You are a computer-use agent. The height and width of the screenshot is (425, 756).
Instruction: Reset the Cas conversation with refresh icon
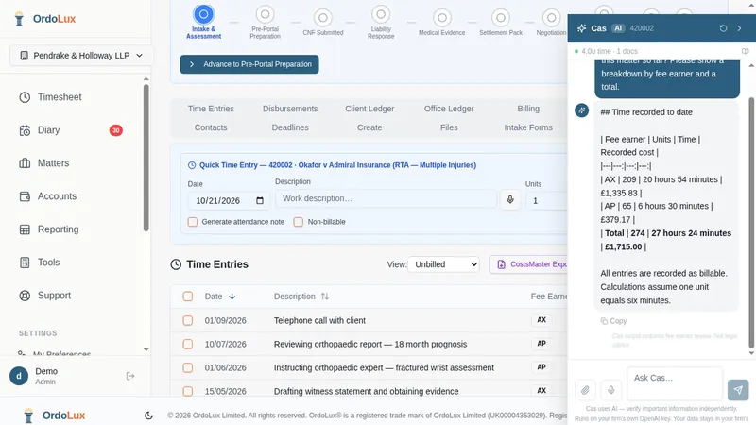pyautogui.click(x=723, y=28)
